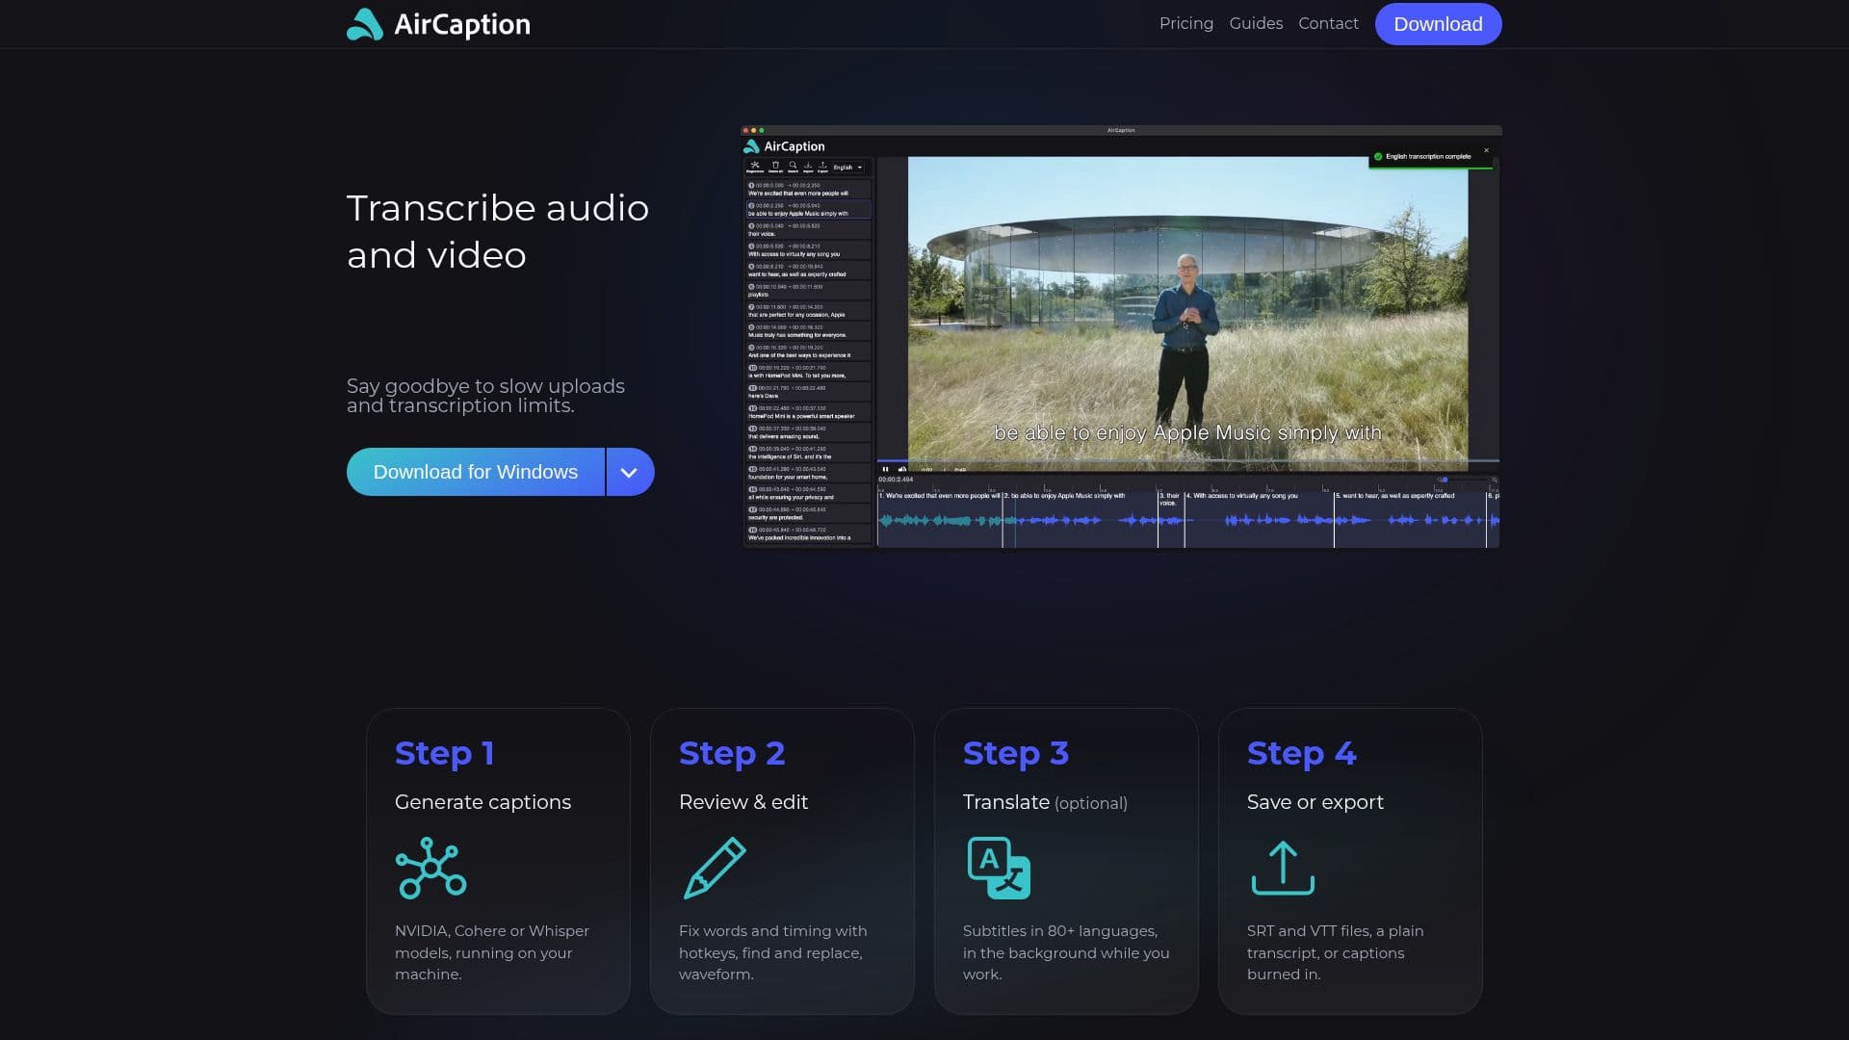1849x1040 pixels.
Task: Click the "Generate captions" card title
Action: click(x=482, y=802)
